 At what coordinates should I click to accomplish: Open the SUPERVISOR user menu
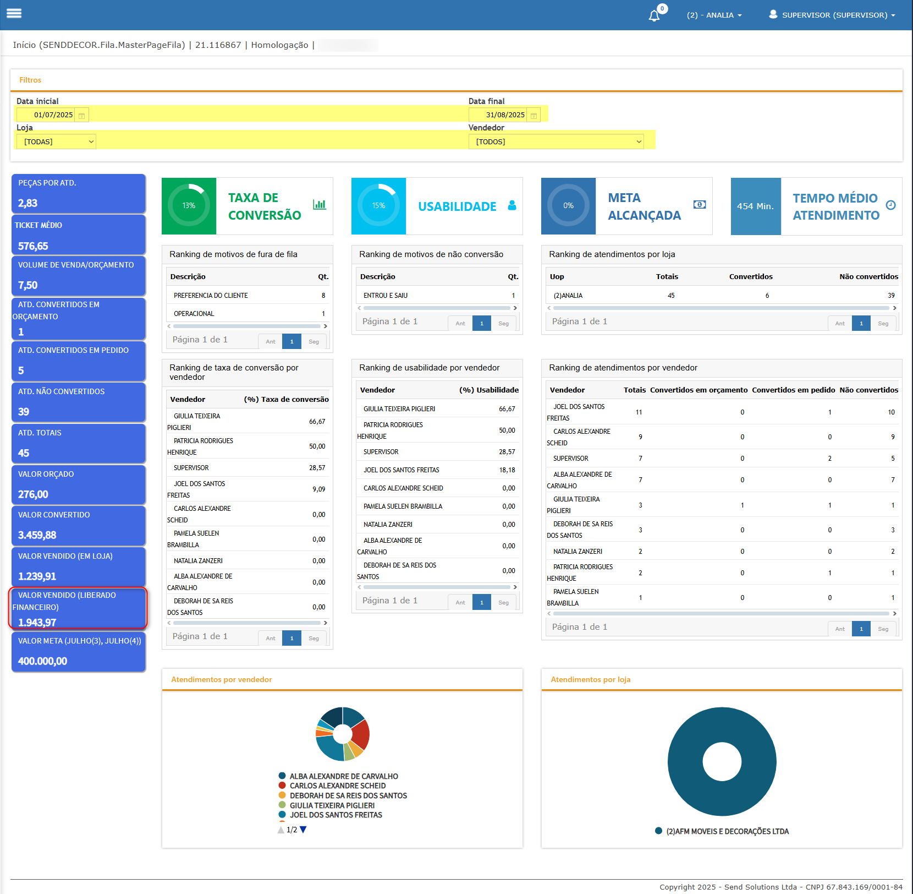tap(832, 15)
